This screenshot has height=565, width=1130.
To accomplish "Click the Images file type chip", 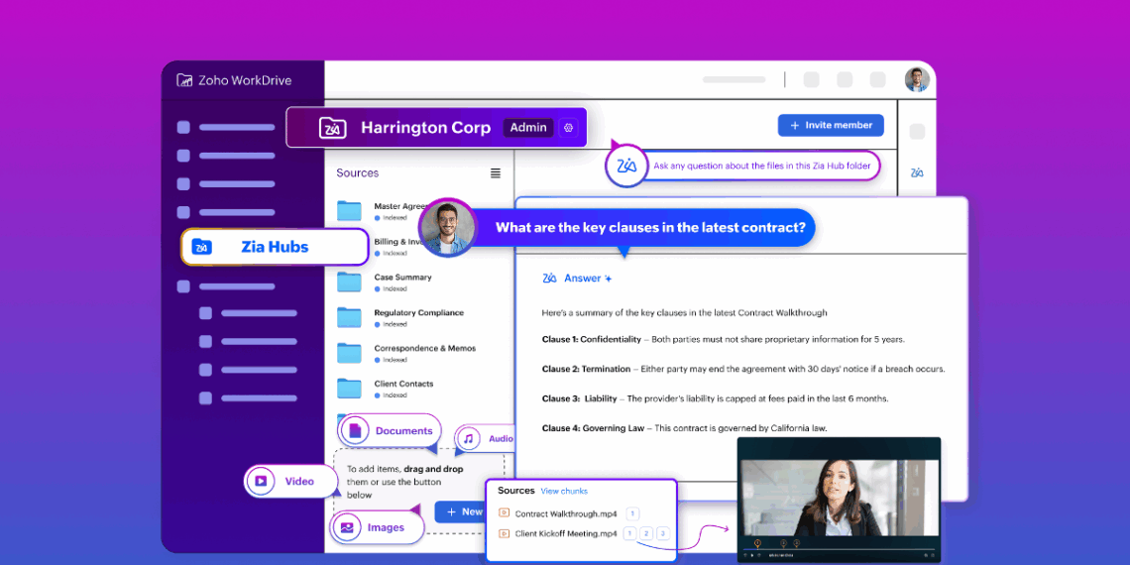I will coord(377,527).
